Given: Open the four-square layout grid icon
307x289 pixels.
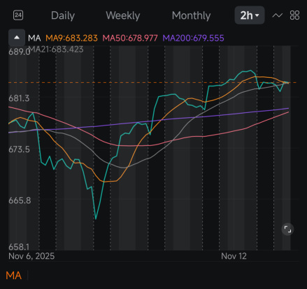Looking at the screenshot, I should tap(294, 15).
